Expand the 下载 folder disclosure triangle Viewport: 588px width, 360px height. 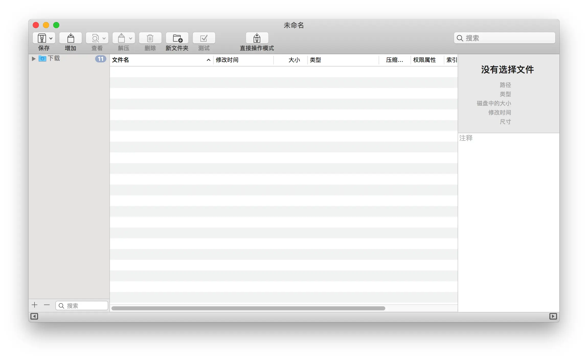coord(33,59)
